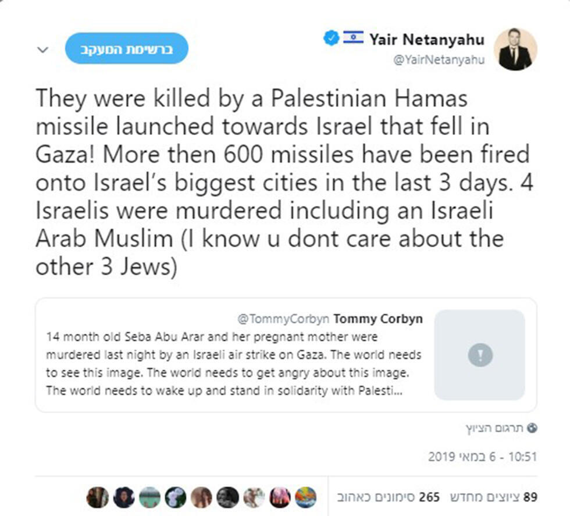Click the quoted tweet's missing image placeholder
This screenshot has height=516, width=570.
(480, 354)
